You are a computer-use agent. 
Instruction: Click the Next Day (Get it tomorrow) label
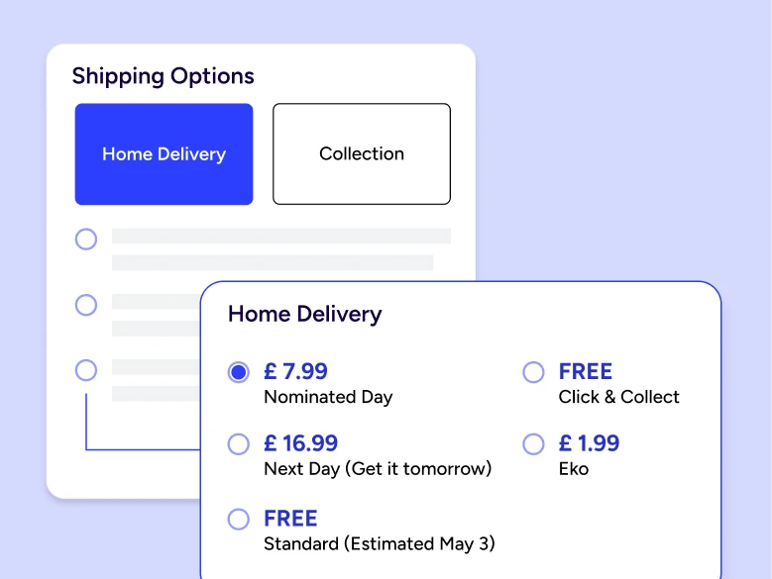click(378, 468)
